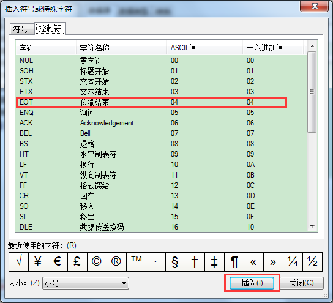This screenshot has width=333, height=303.
Task: Select the EOT 传输结束 row
Action: click(x=162, y=102)
